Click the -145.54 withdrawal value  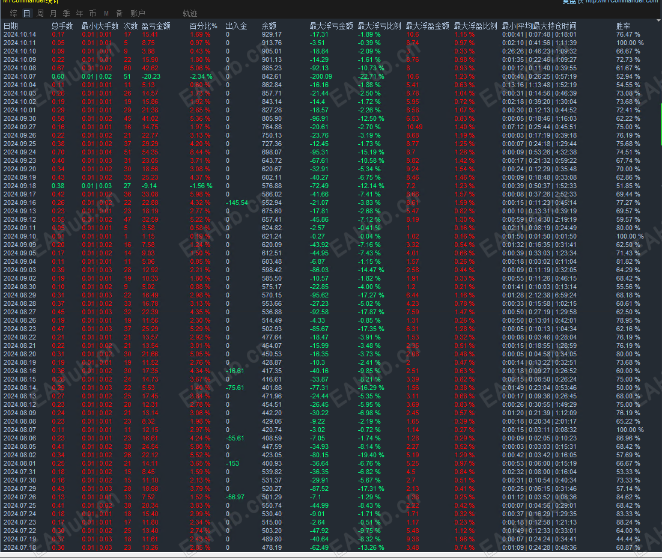237,203
